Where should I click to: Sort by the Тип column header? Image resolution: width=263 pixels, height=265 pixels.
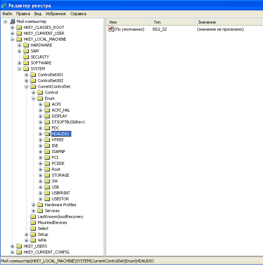[x=173, y=22]
